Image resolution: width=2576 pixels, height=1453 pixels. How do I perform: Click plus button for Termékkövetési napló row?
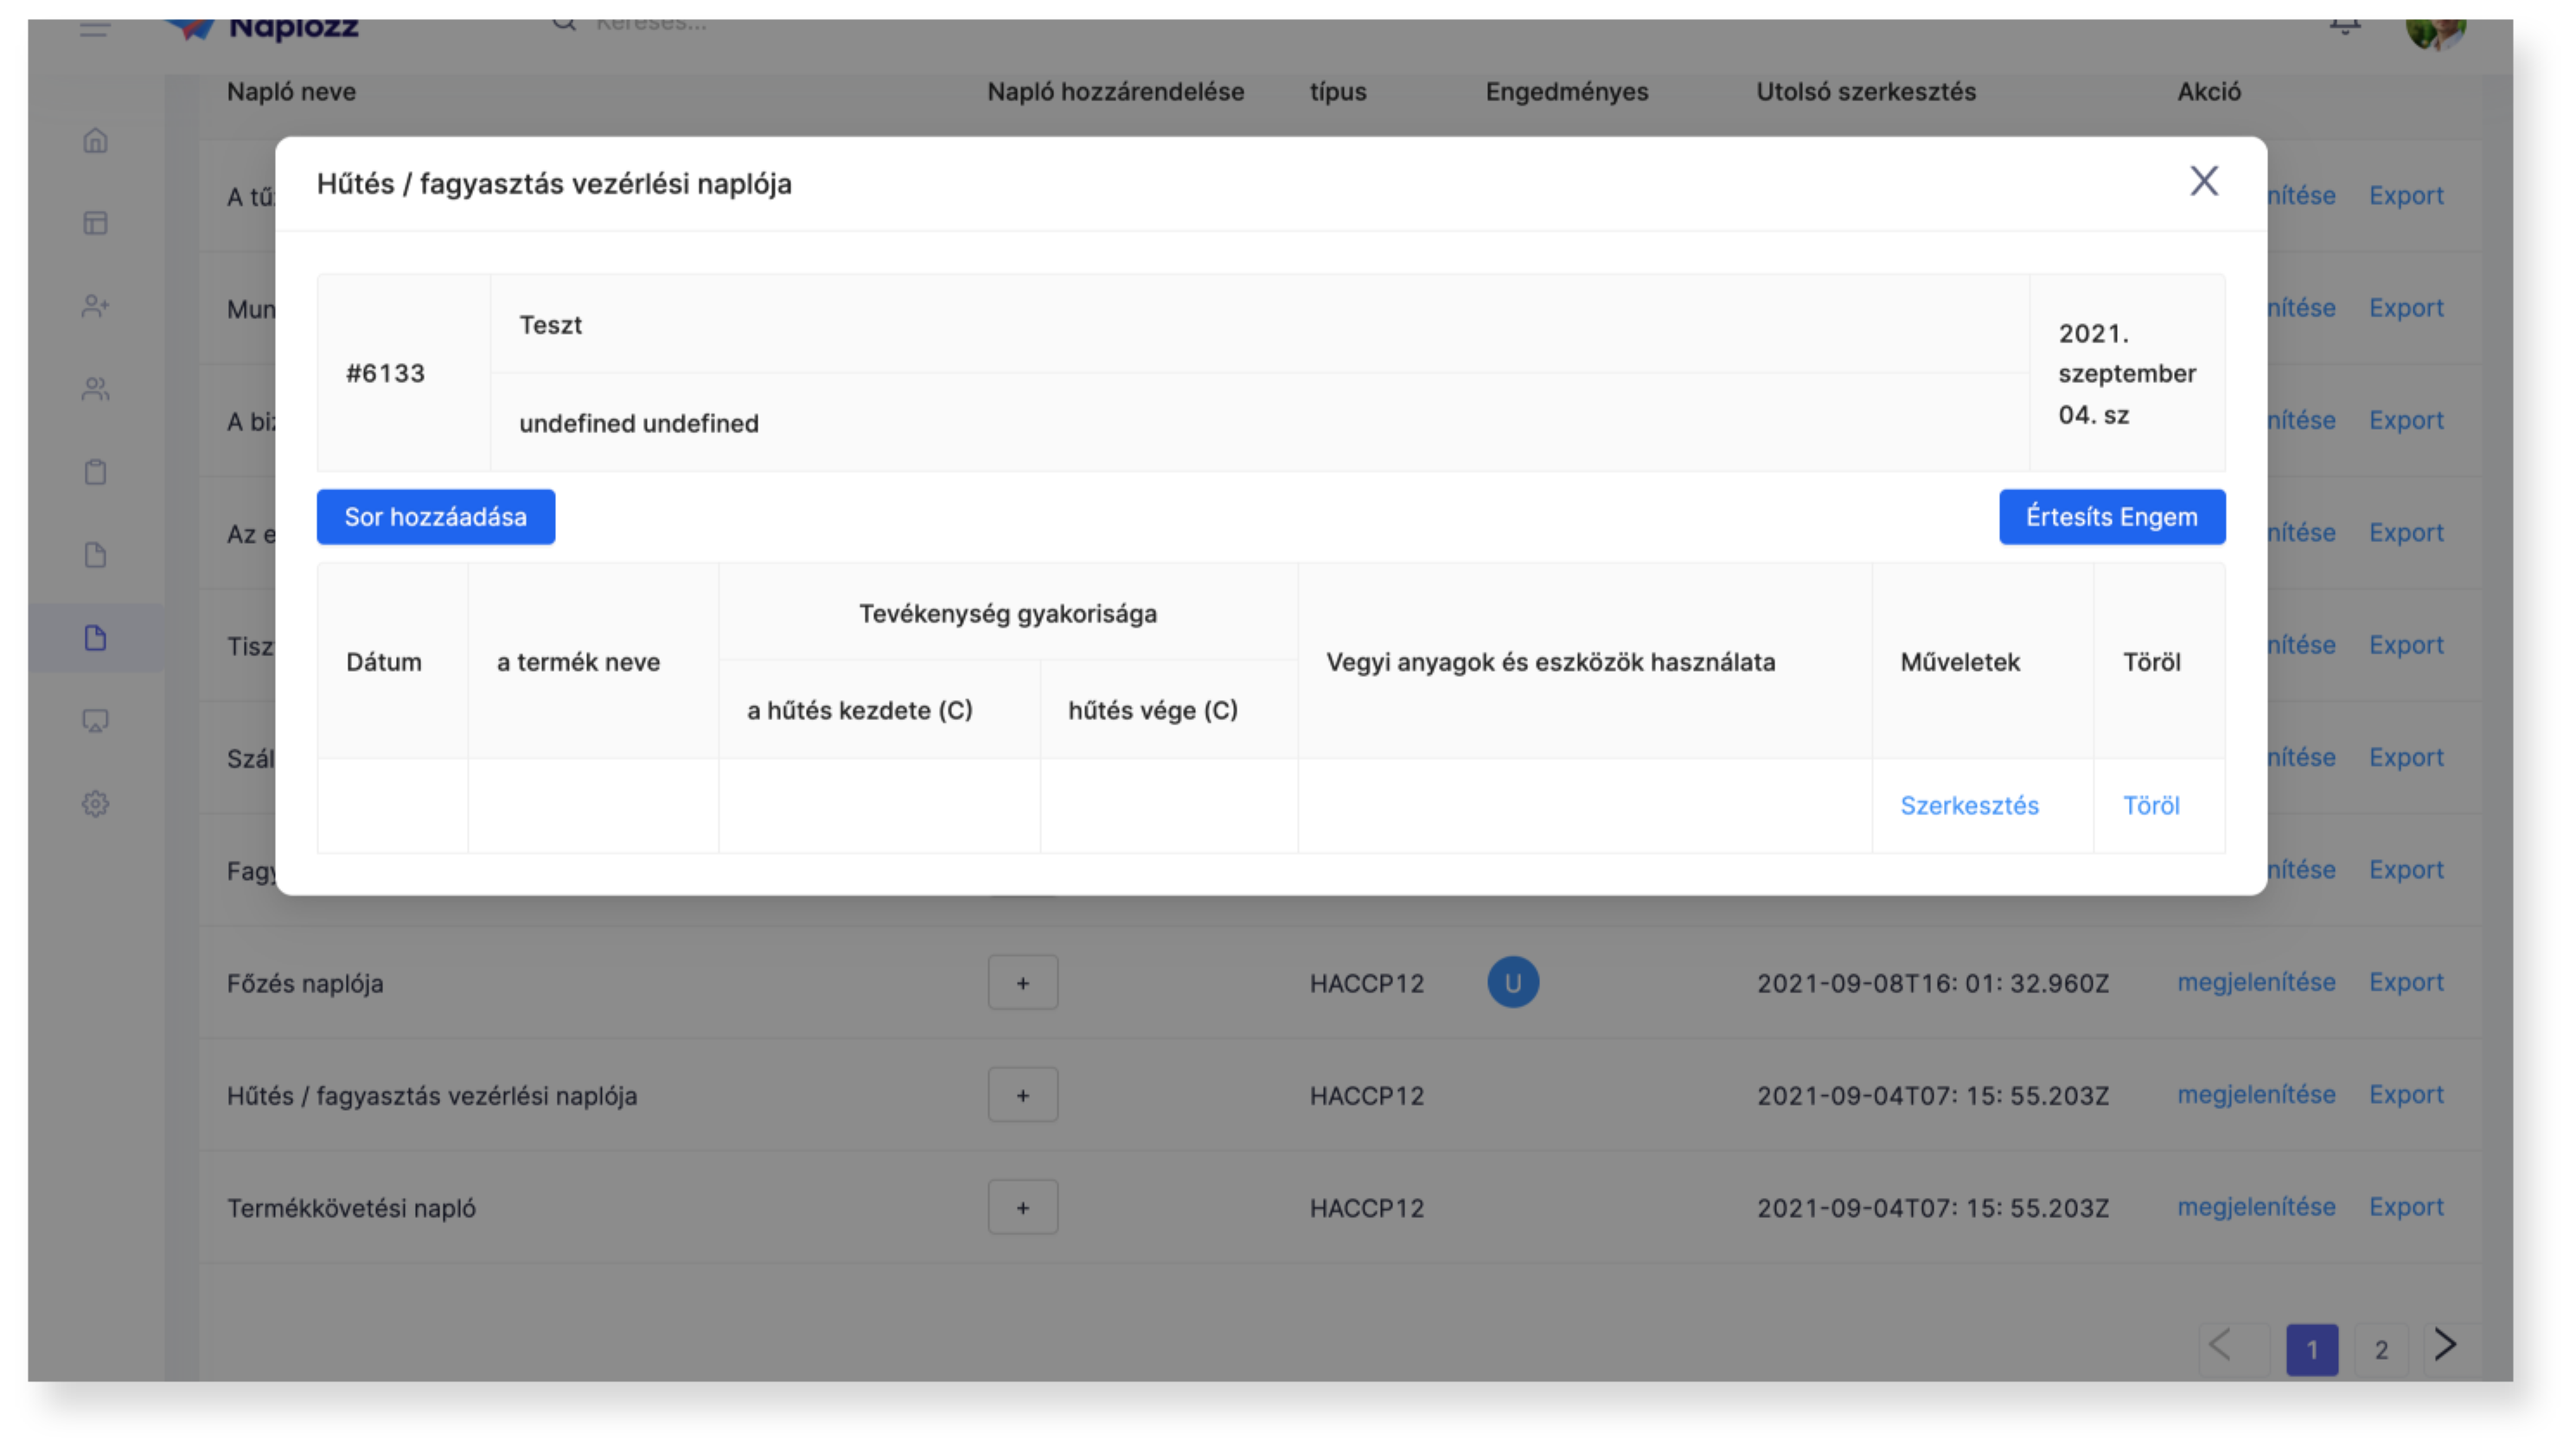tap(1022, 1208)
